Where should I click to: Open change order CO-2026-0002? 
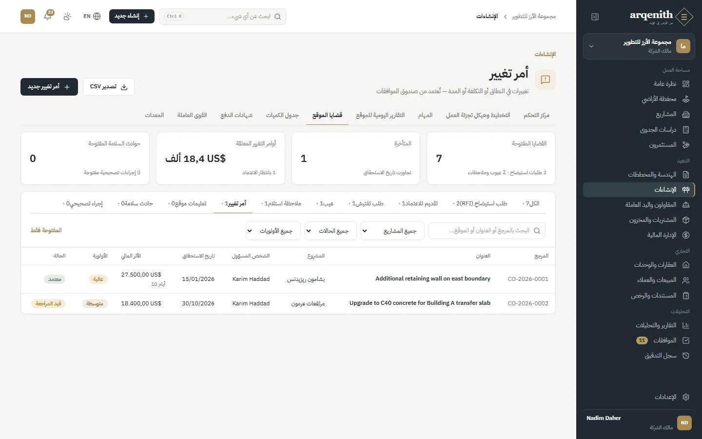tap(288, 303)
